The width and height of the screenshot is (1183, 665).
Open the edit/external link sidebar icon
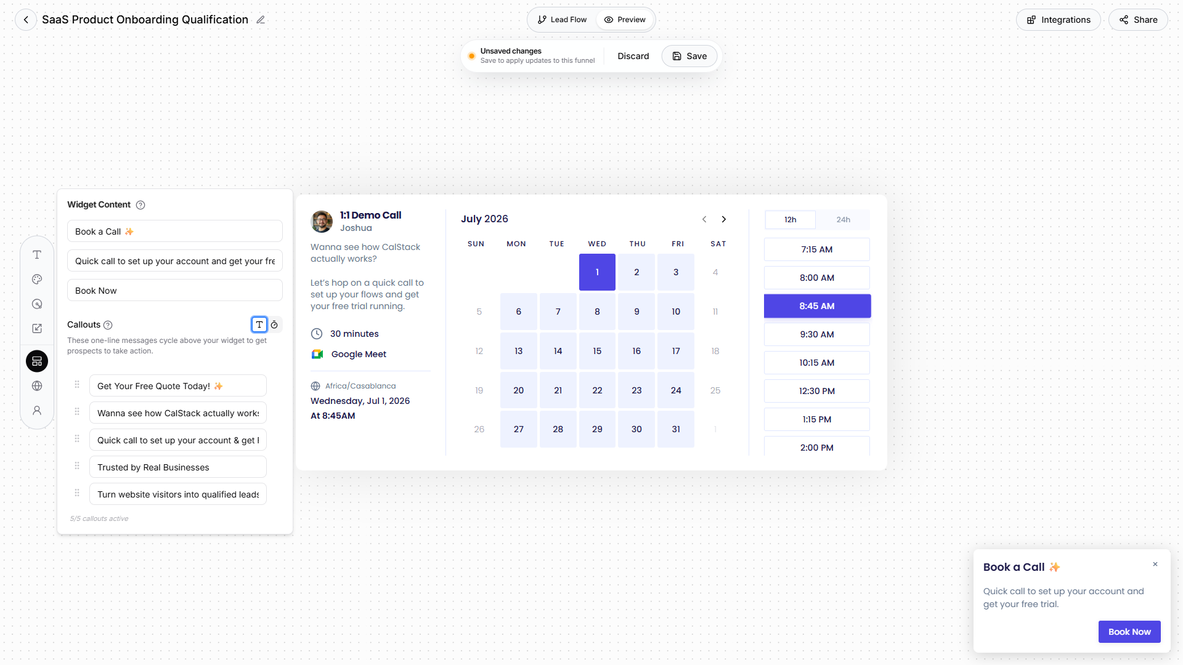tap(37, 329)
